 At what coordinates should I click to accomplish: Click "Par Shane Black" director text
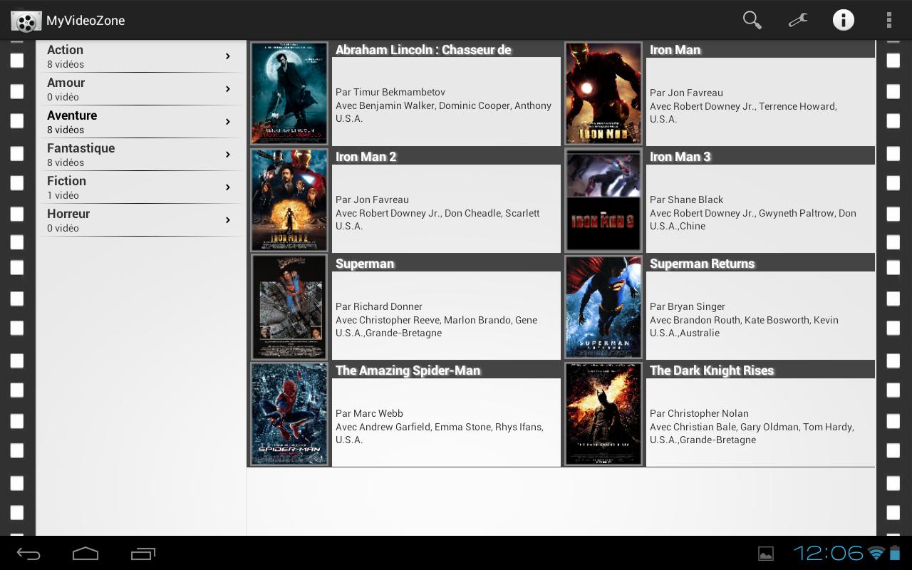[x=686, y=199]
